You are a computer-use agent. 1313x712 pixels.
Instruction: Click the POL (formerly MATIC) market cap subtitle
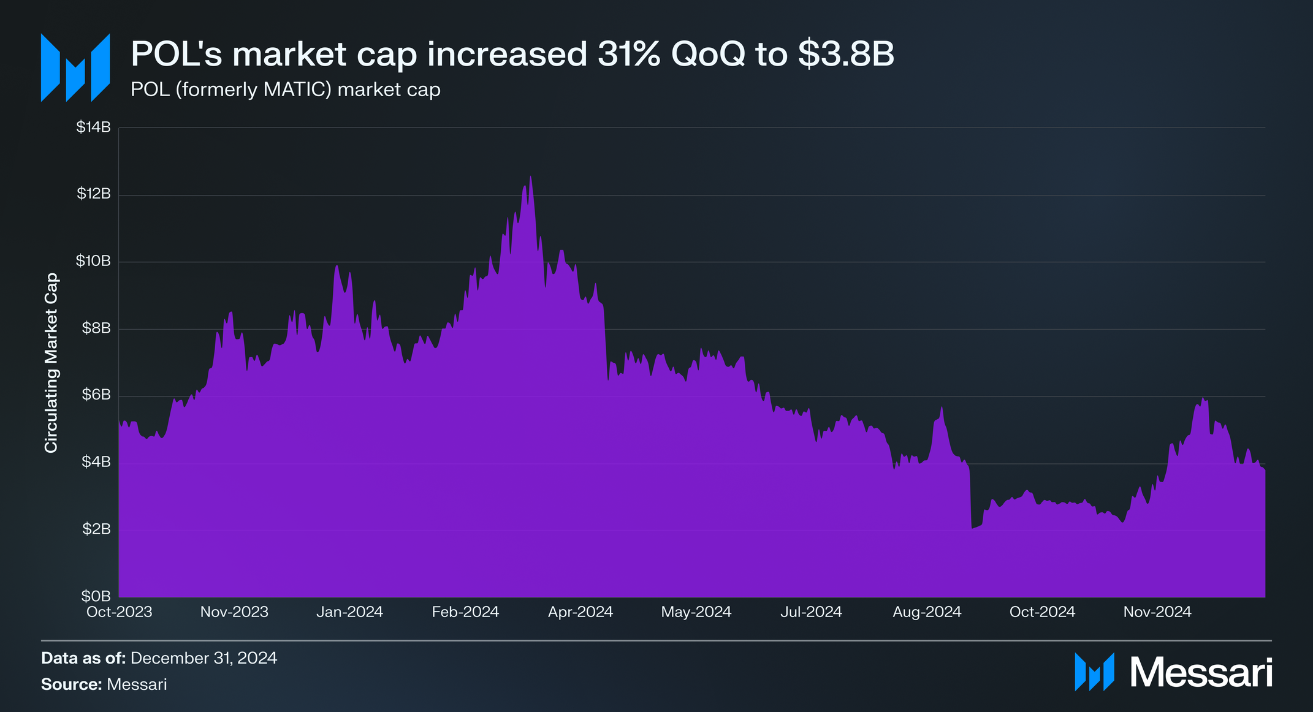click(x=285, y=89)
